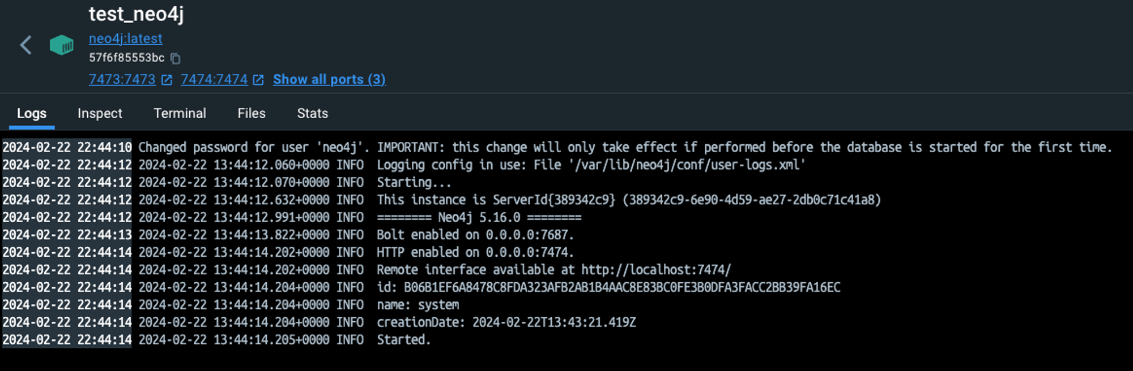Screen dimensions: 1133x371
Task: Click the 7473:7473 port mapping
Action: point(122,79)
